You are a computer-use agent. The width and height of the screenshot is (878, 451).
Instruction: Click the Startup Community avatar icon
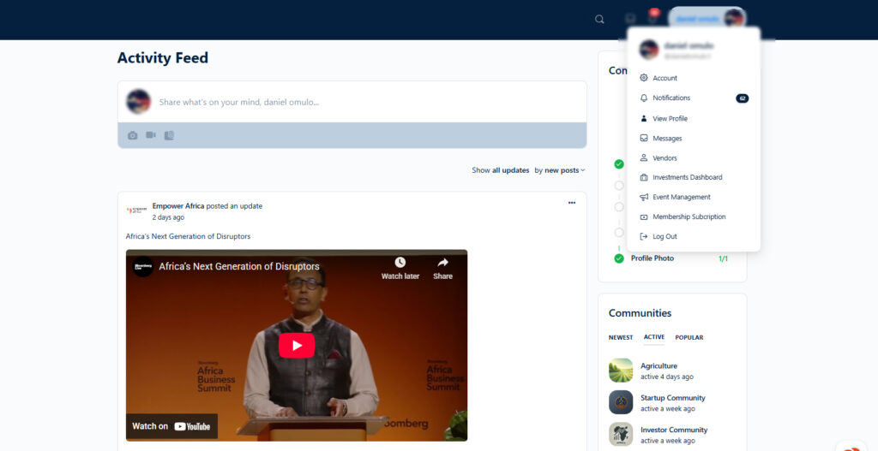pos(621,402)
